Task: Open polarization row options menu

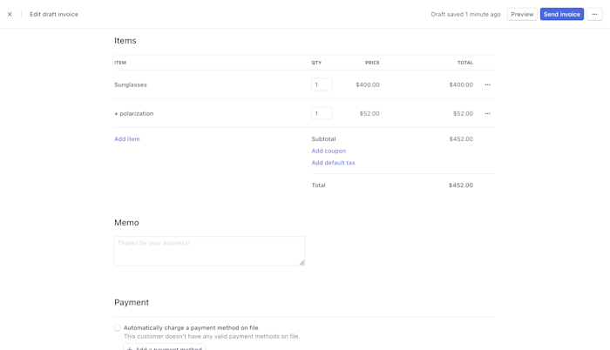Action: click(x=487, y=113)
